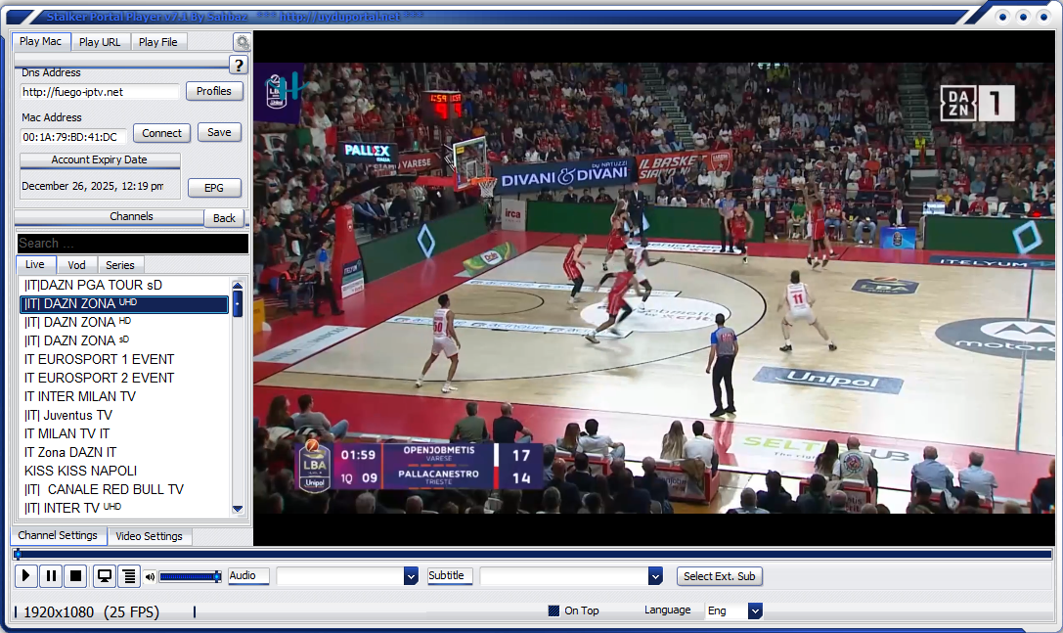Switch to the Play Mac tab

tap(41, 41)
